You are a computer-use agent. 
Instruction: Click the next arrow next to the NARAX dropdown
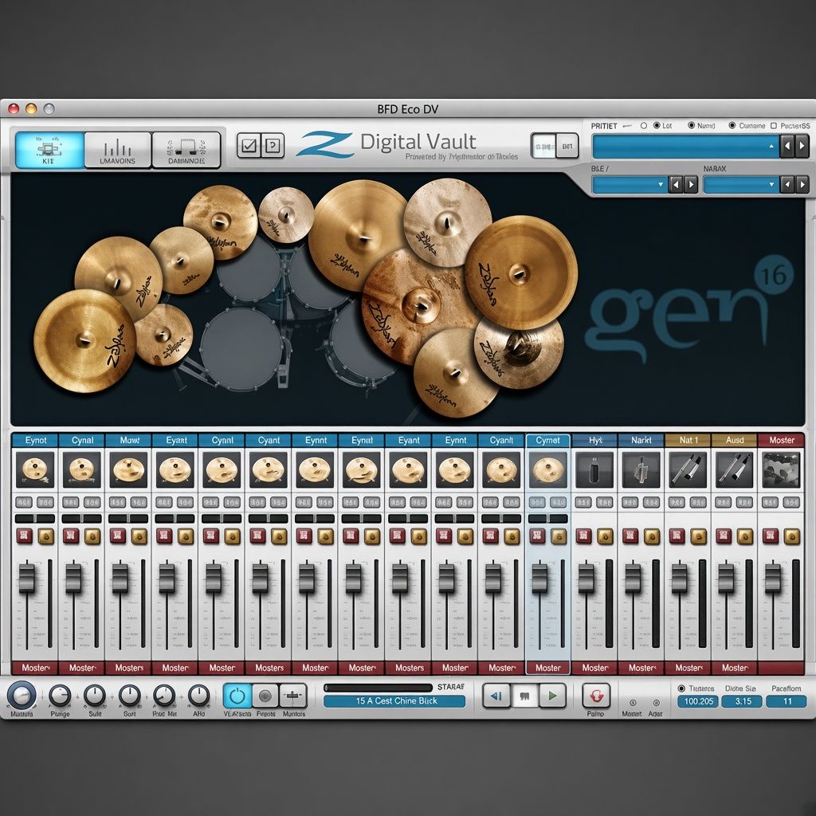[802, 184]
